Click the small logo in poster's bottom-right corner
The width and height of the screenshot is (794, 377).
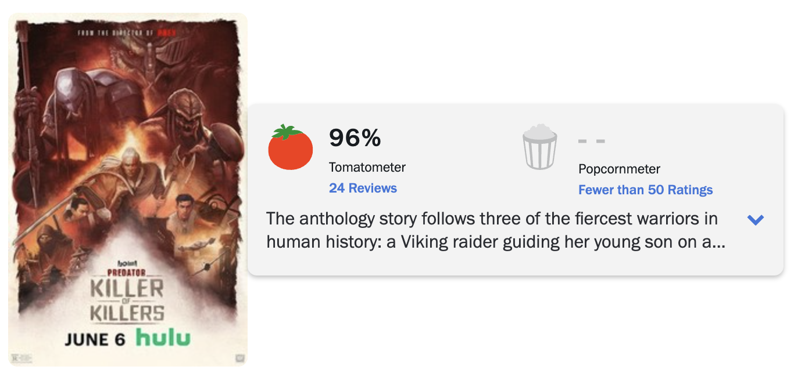tap(239, 358)
